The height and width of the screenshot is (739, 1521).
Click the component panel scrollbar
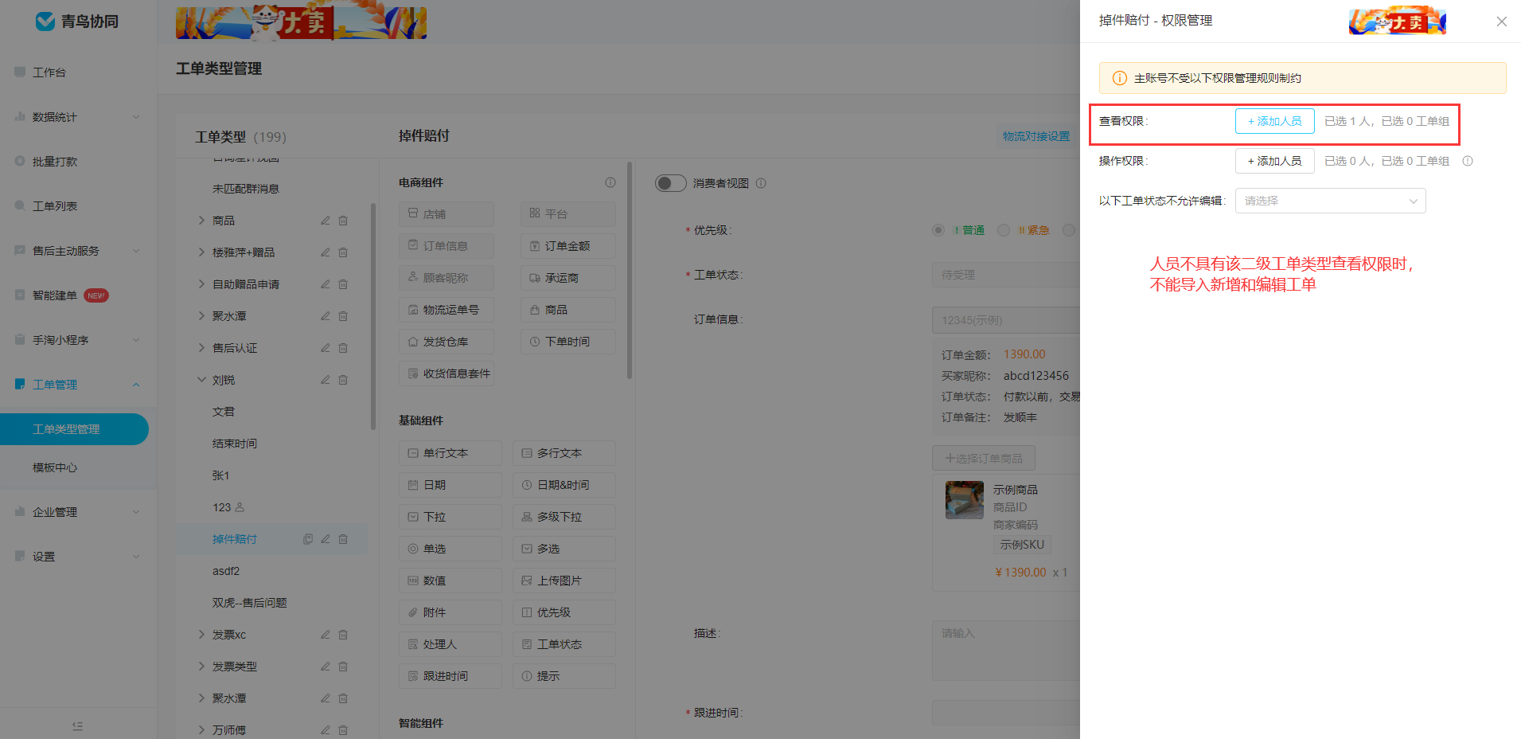[630, 271]
